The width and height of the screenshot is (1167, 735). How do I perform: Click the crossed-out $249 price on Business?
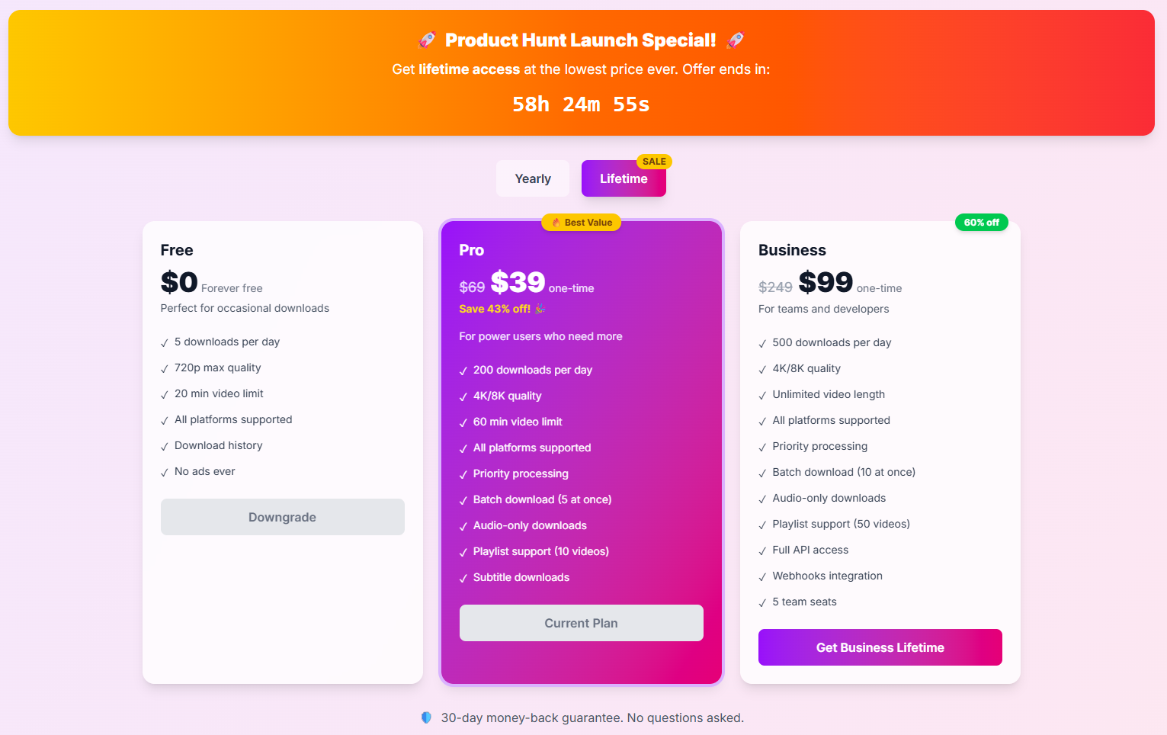775,286
